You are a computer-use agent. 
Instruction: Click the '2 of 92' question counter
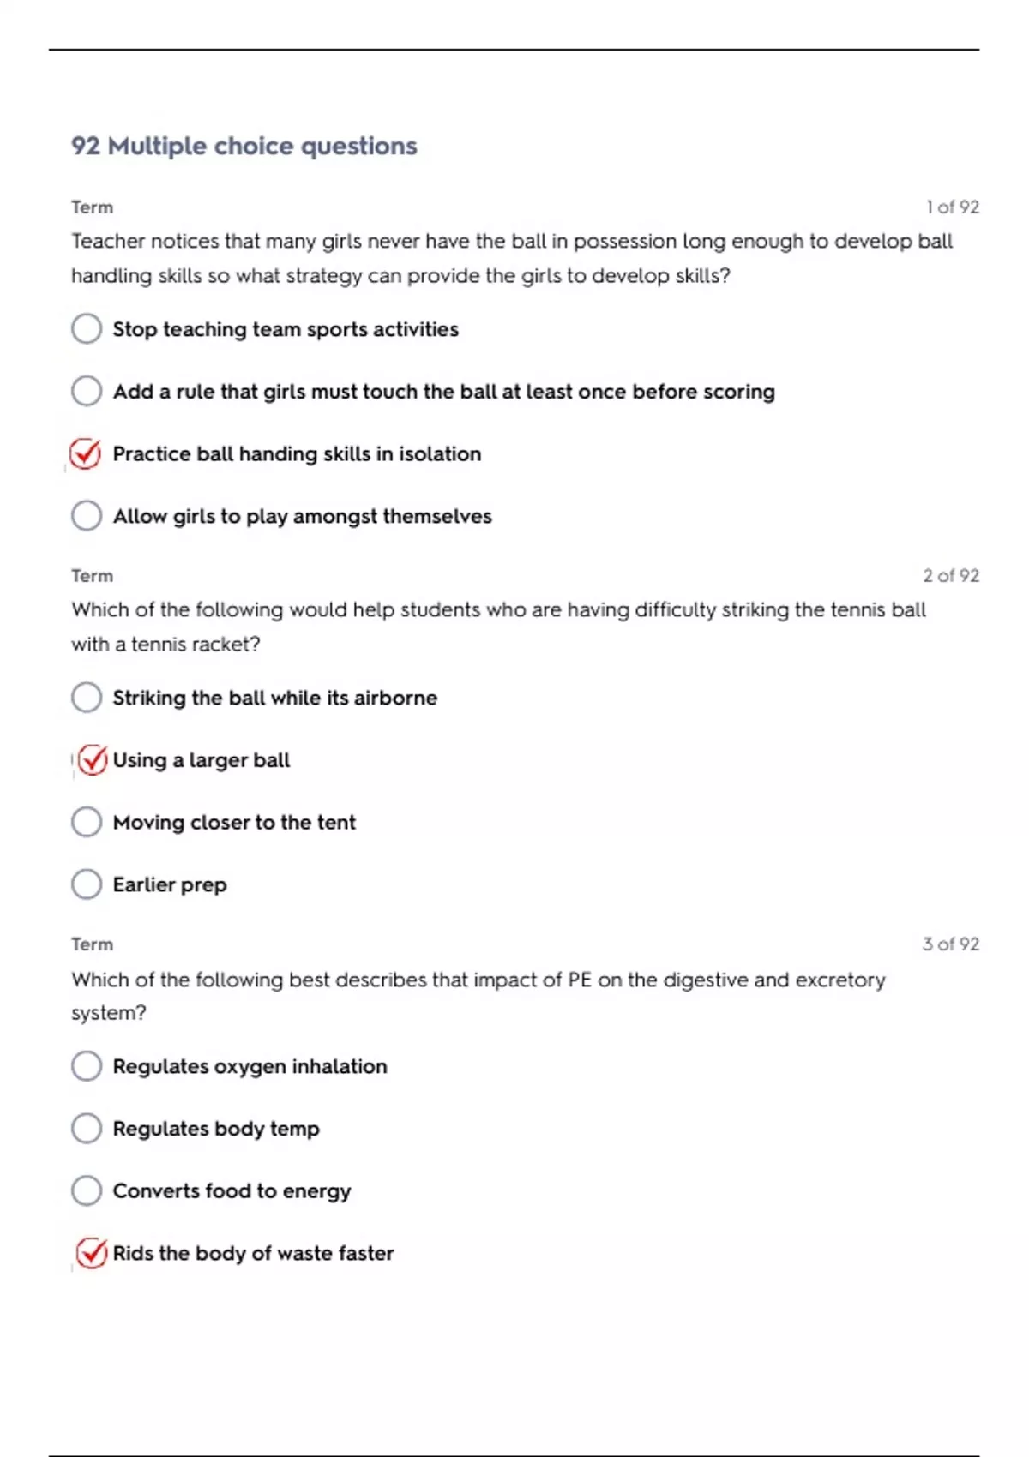(x=950, y=575)
